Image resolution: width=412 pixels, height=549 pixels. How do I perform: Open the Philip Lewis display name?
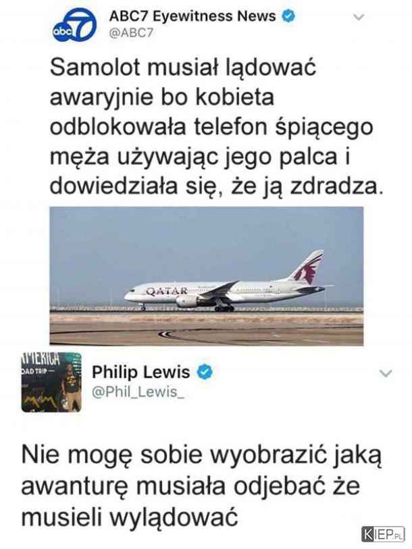click(141, 372)
